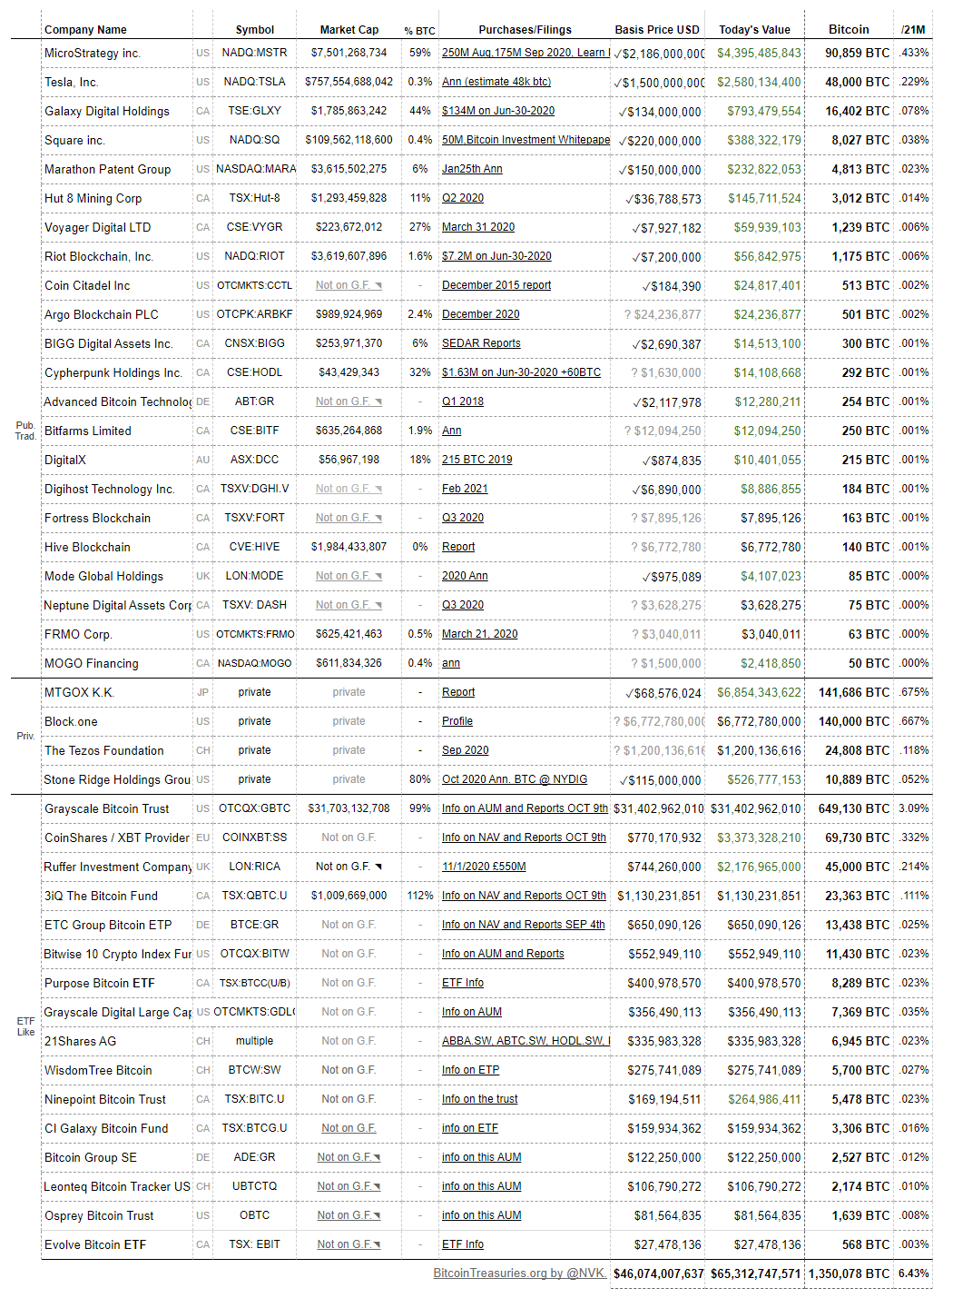953x1308 pixels.
Task: Open FRMO Corp 'March 21, 2020' link
Action: [480, 634]
